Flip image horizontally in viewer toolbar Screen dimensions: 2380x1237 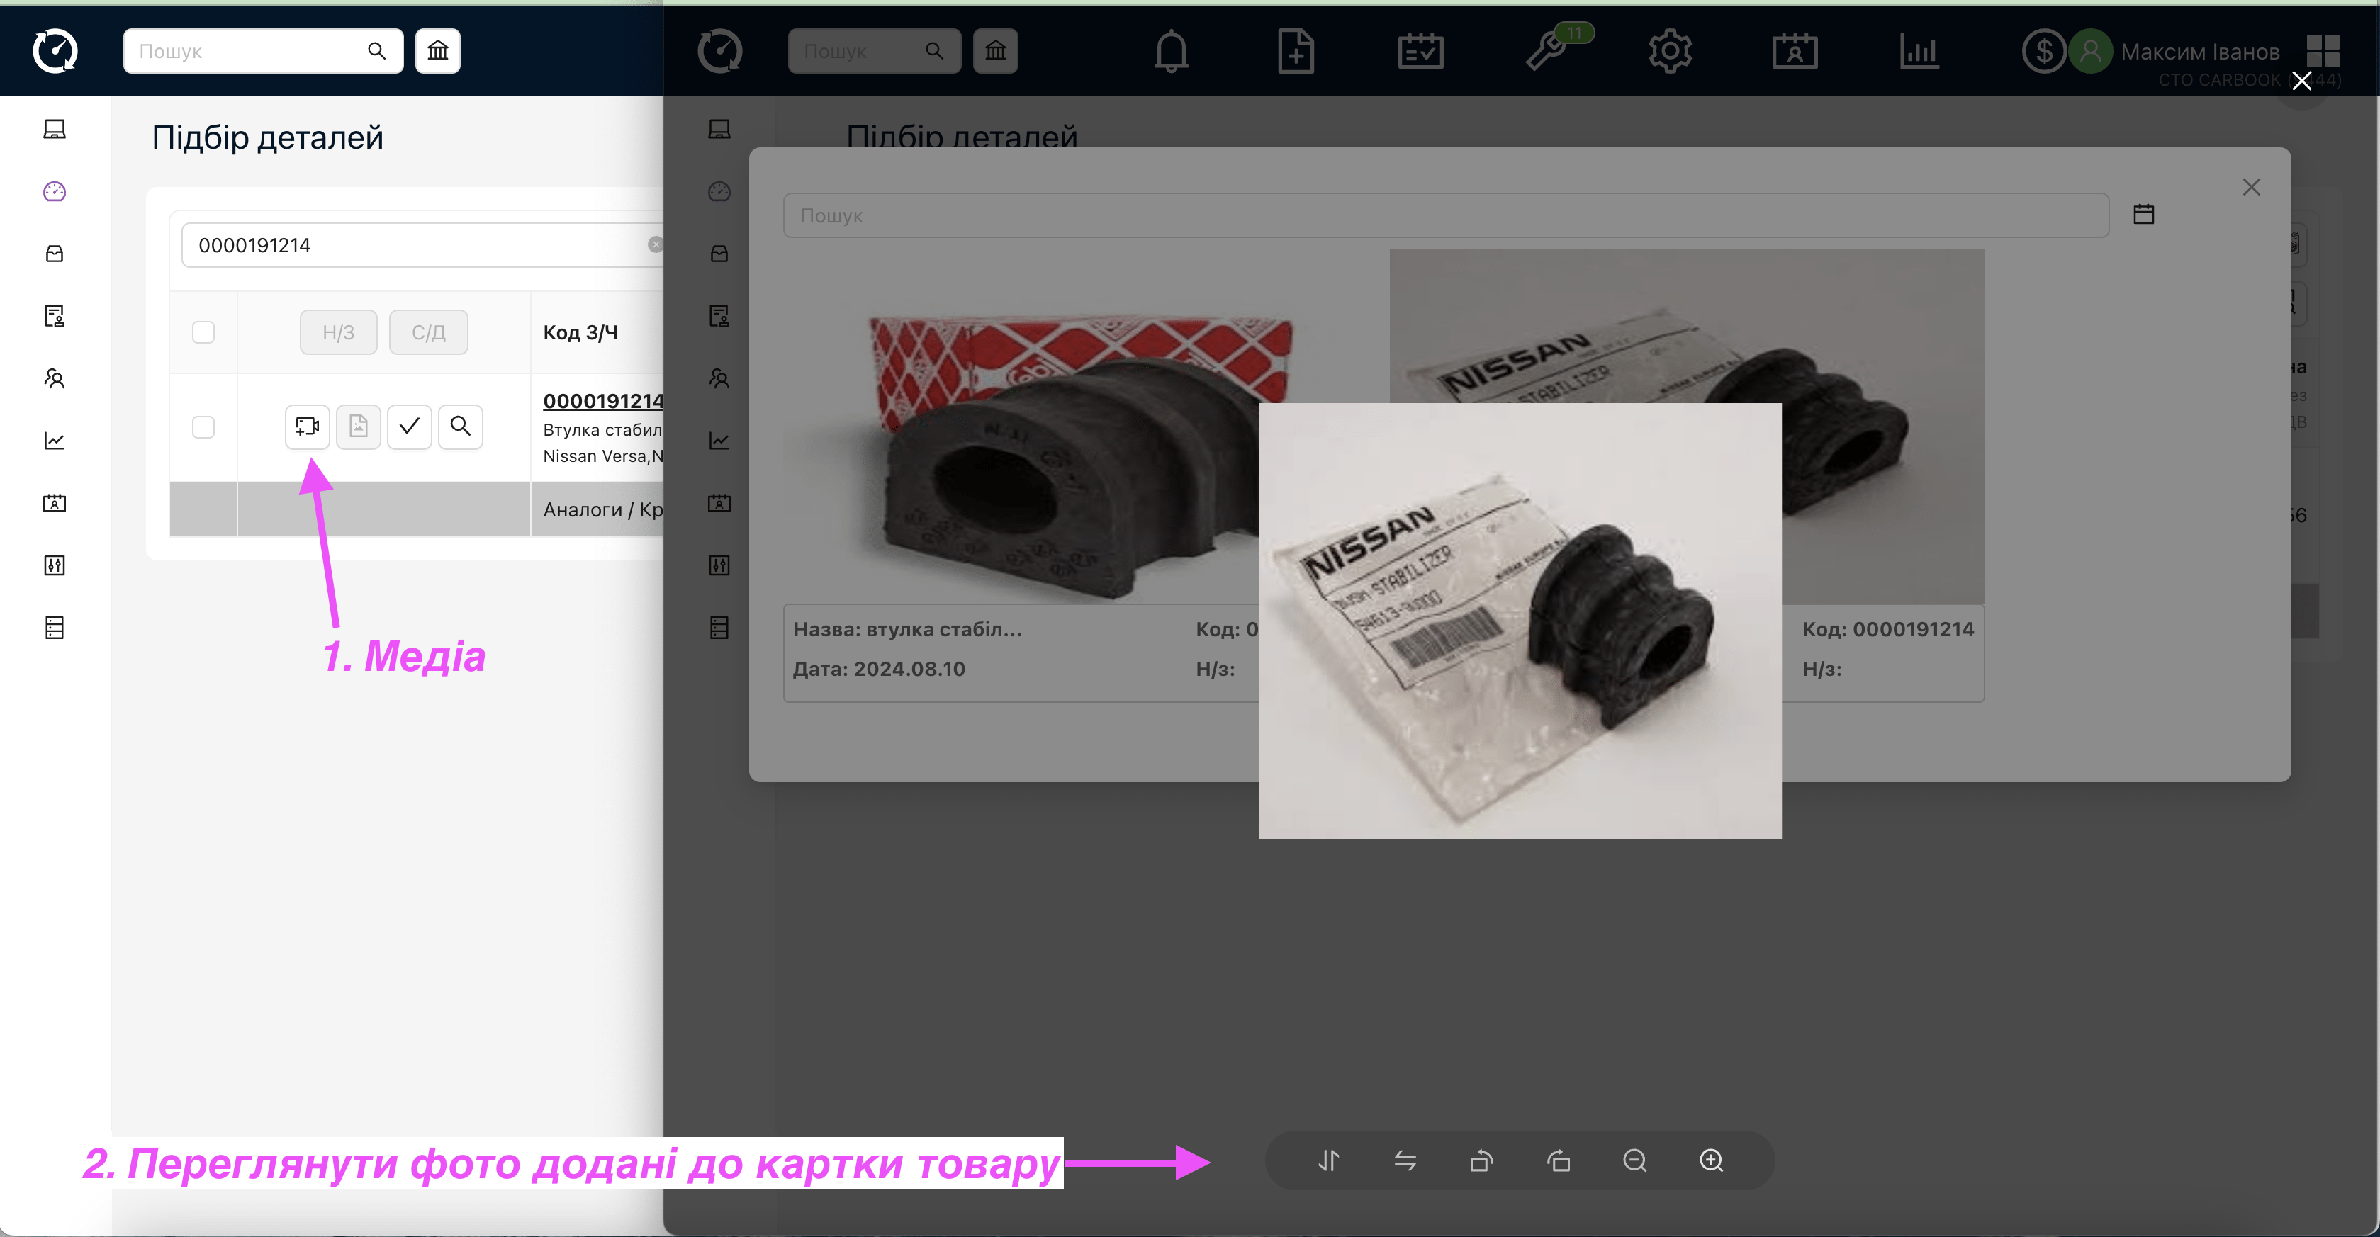tap(1404, 1160)
